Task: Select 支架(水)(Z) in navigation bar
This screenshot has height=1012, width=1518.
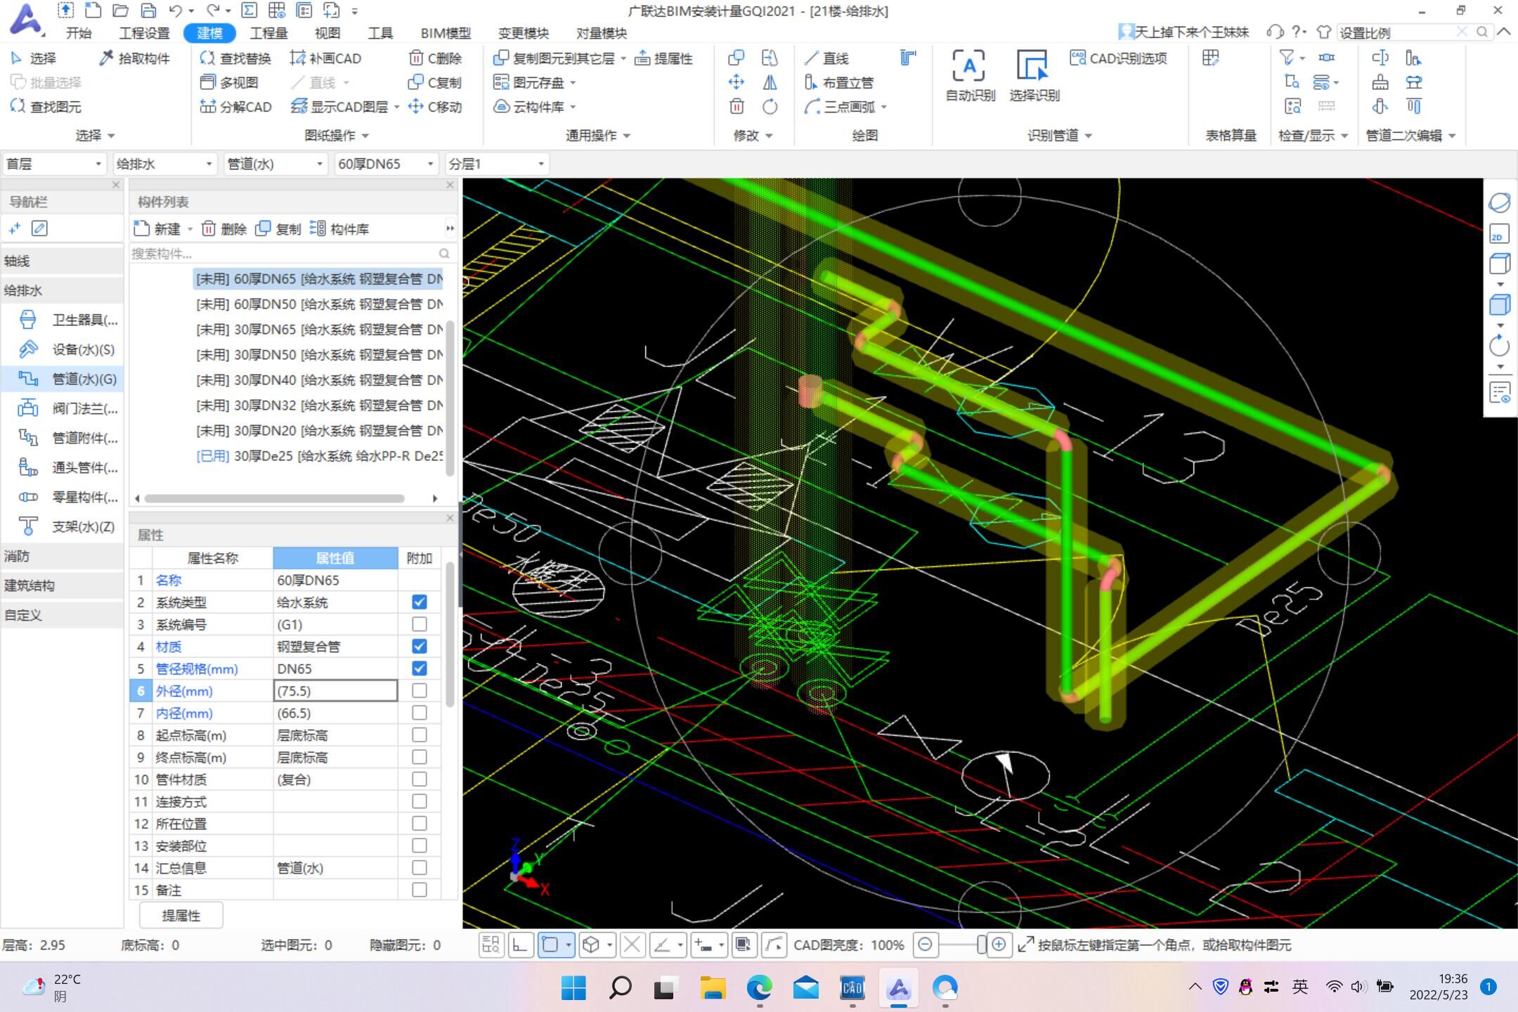Action: (x=67, y=526)
